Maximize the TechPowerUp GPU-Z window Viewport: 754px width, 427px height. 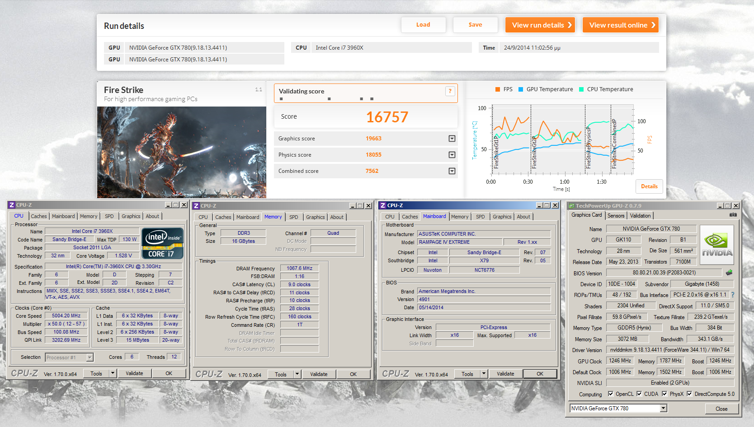point(728,206)
